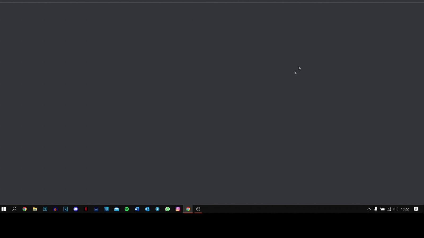Open the Wi-Fi network flyout

(389, 209)
